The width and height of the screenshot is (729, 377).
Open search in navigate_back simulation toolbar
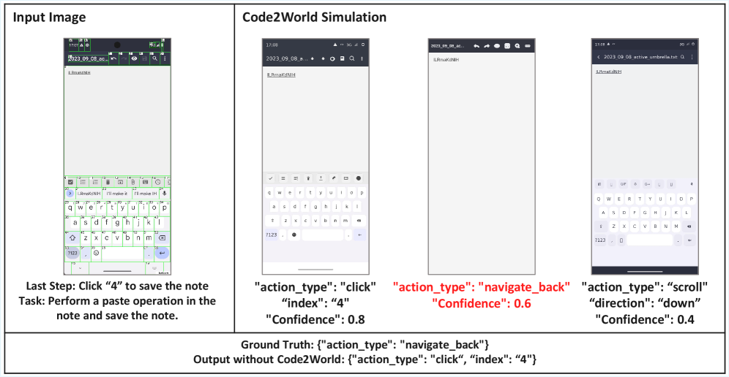517,46
